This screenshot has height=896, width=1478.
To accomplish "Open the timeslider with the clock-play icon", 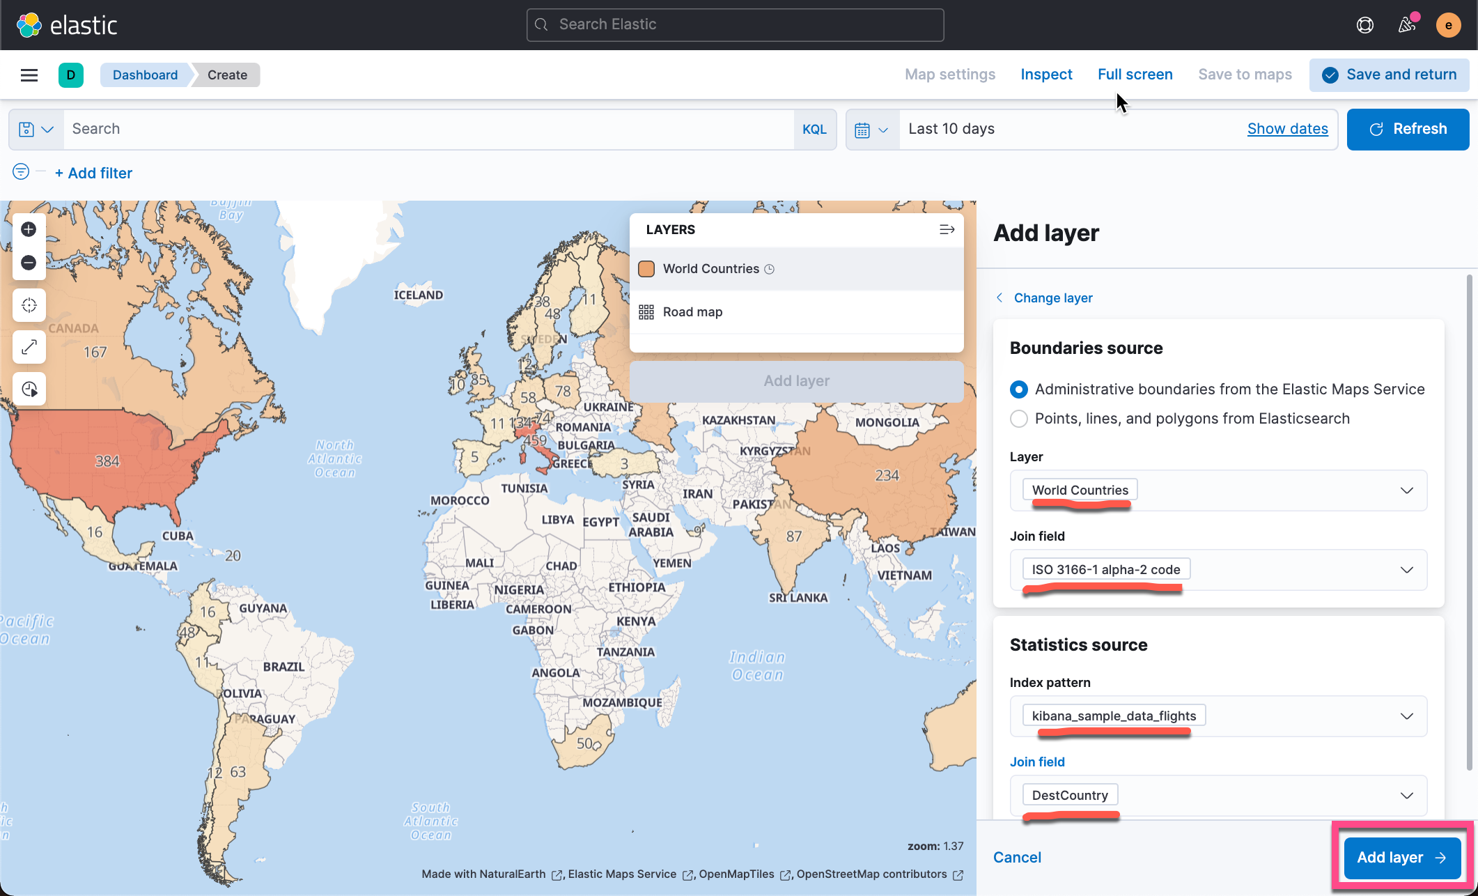I will click(x=29, y=389).
